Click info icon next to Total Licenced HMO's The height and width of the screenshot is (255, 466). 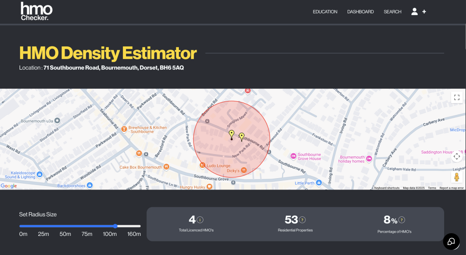pos(200,220)
